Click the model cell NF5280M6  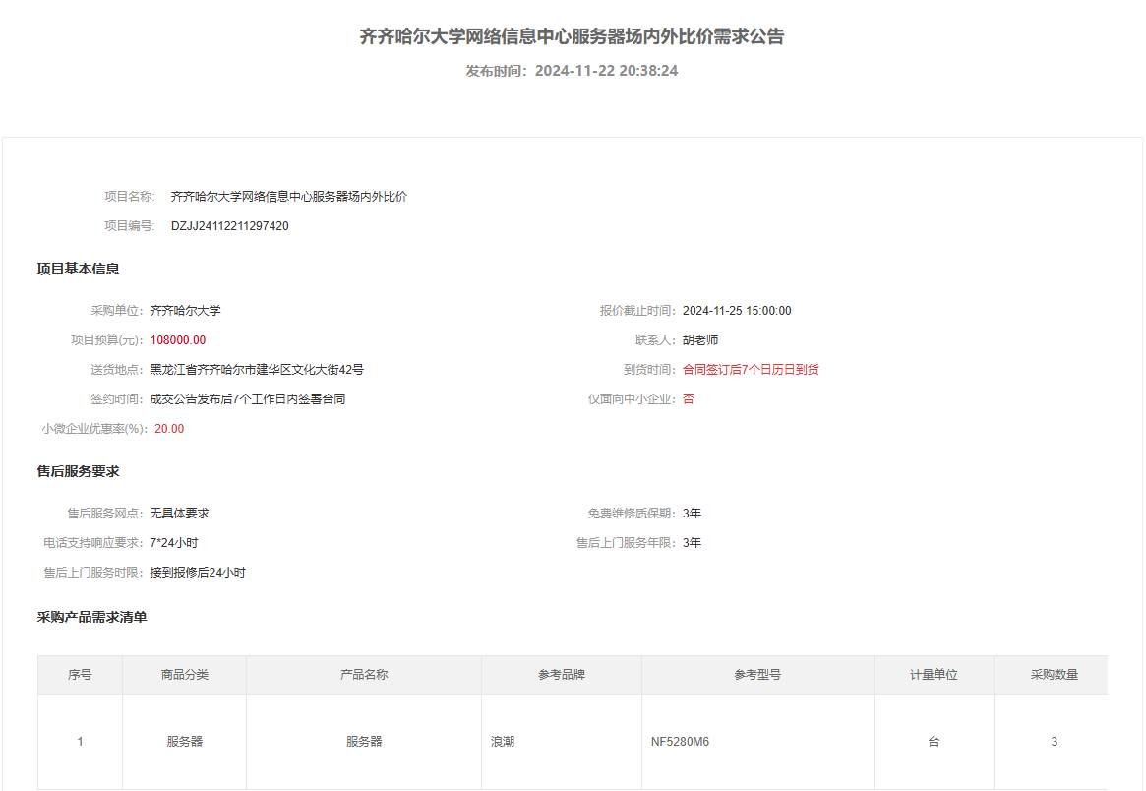pos(680,742)
